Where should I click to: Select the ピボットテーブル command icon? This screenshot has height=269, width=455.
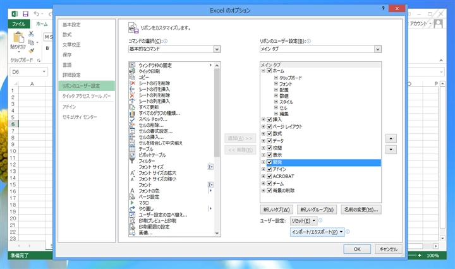tap(132, 155)
